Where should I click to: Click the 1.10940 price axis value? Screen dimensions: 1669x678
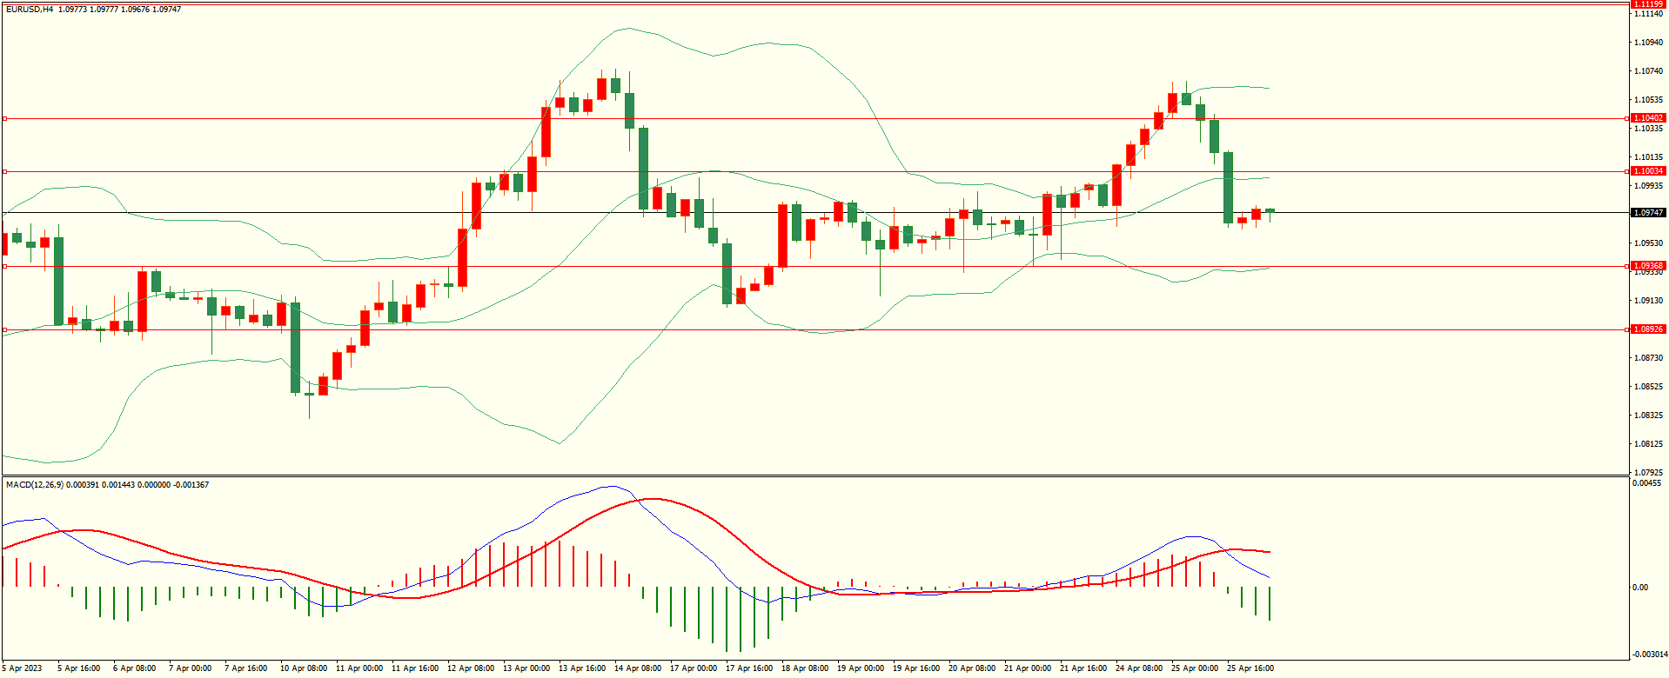pyautogui.click(x=1649, y=43)
